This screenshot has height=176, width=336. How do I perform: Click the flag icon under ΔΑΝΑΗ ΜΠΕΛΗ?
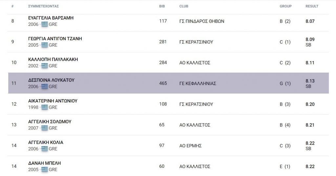[x=45, y=169]
